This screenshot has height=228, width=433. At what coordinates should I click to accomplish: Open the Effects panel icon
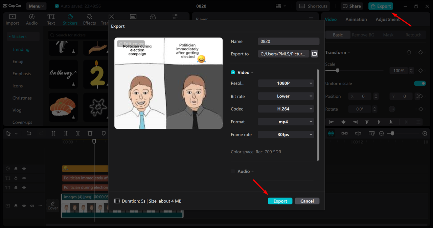coord(90,19)
